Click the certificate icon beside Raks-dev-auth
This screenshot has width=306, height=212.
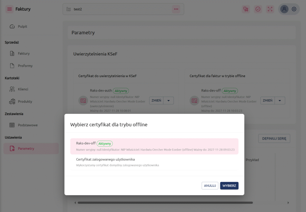click(x=83, y=101)
